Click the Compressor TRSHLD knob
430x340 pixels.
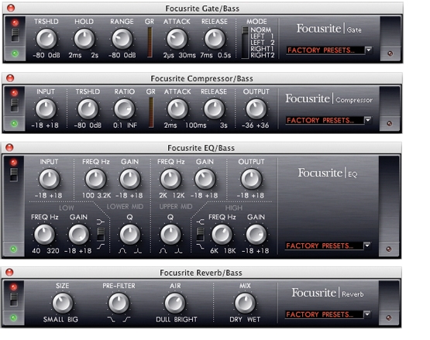click(88, 109)
